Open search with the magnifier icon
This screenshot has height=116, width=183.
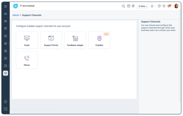click(123, 6)
